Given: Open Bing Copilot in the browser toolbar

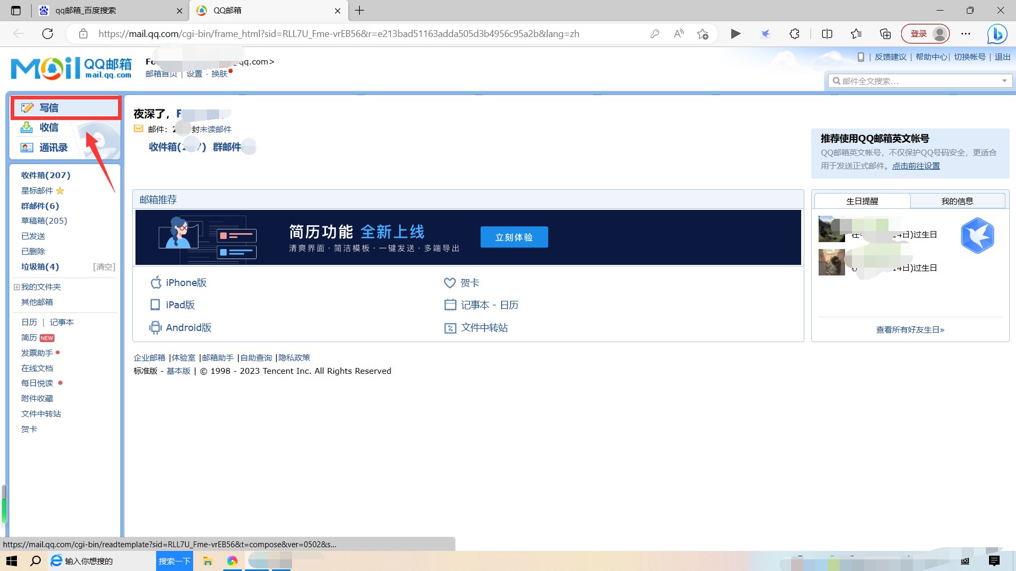Looking at the screenshot, I should click(997, 33).
